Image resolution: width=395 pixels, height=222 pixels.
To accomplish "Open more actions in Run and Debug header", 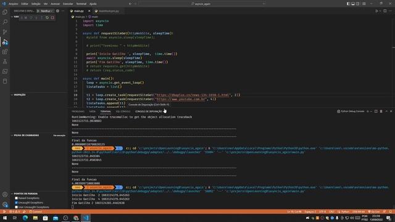I will (63, 11).
